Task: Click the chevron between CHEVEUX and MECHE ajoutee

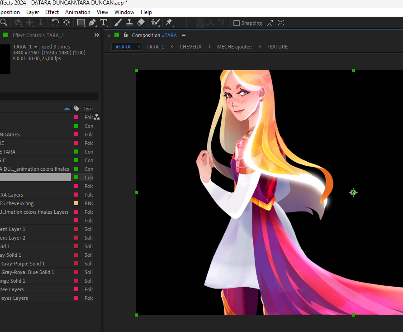Action: [209, 47]
